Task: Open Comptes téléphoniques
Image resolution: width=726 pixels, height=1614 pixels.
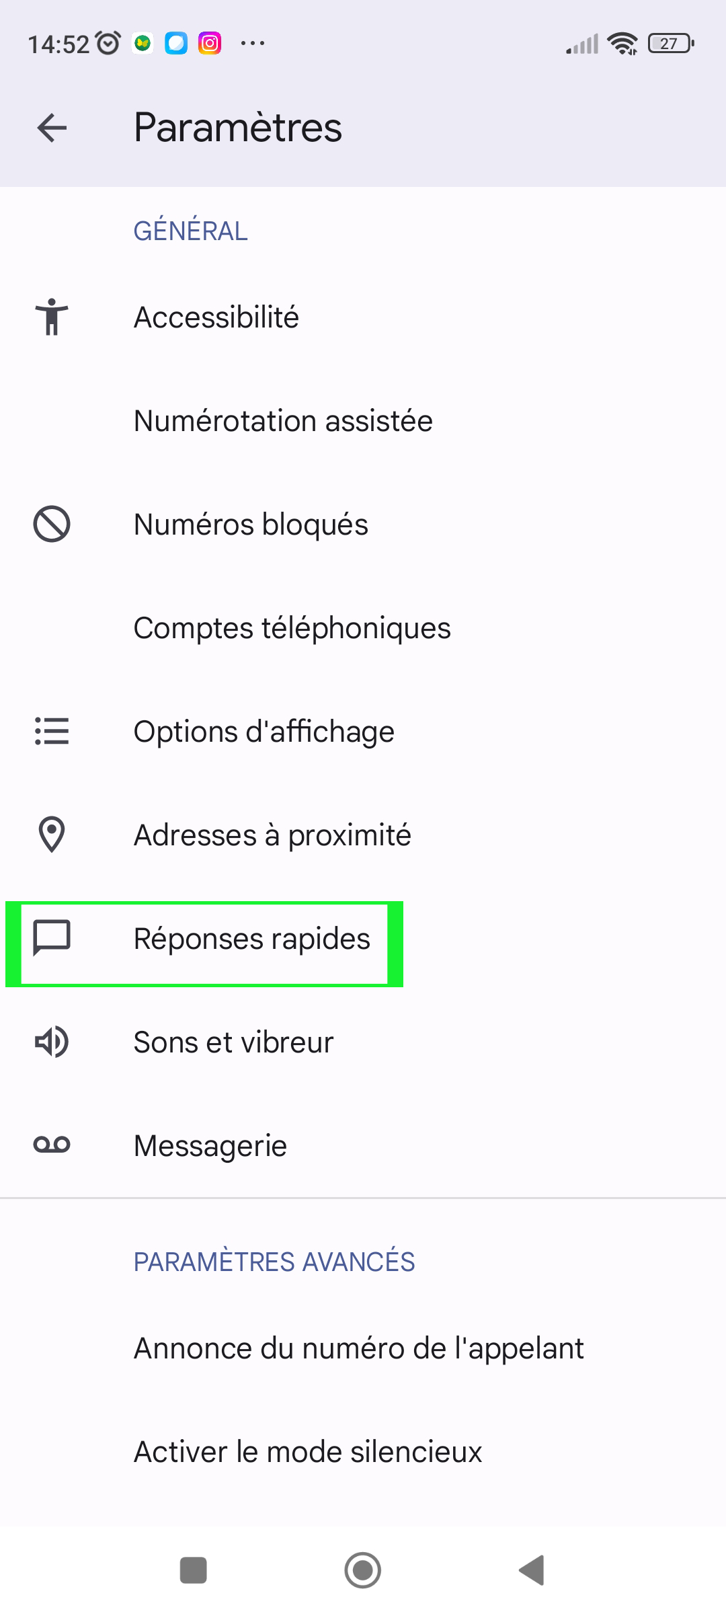Action: pos(363,628)
